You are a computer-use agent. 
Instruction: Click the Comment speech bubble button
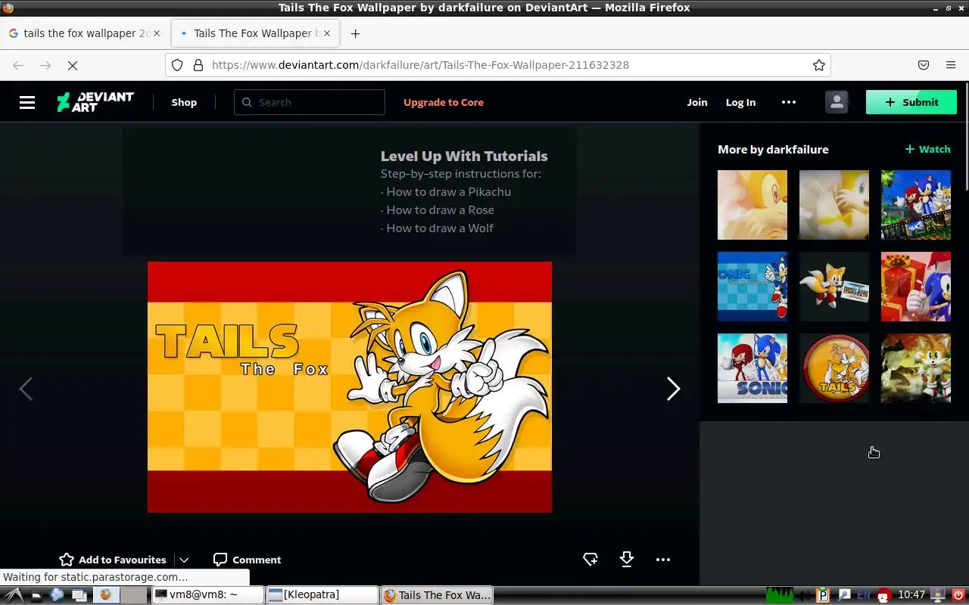point(247,560)
